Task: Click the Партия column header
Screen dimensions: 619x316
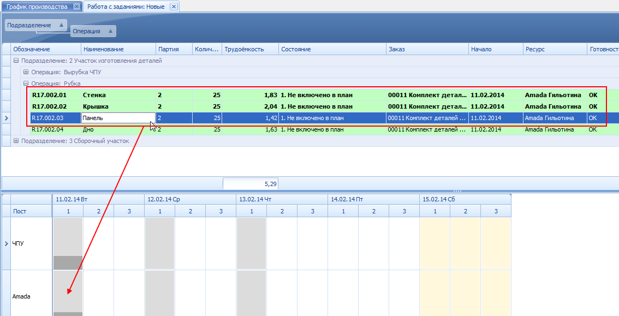Action: [174, 49]
